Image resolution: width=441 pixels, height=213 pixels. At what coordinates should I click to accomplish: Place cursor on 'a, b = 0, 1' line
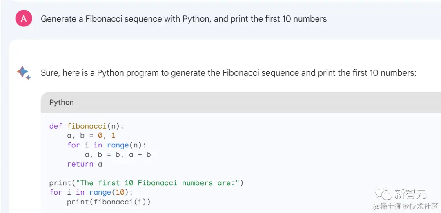(x=91, y=136)
